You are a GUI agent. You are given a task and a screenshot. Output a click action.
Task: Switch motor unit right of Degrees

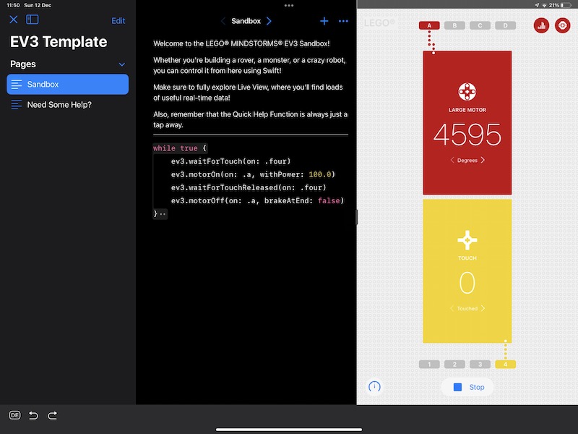483,160
